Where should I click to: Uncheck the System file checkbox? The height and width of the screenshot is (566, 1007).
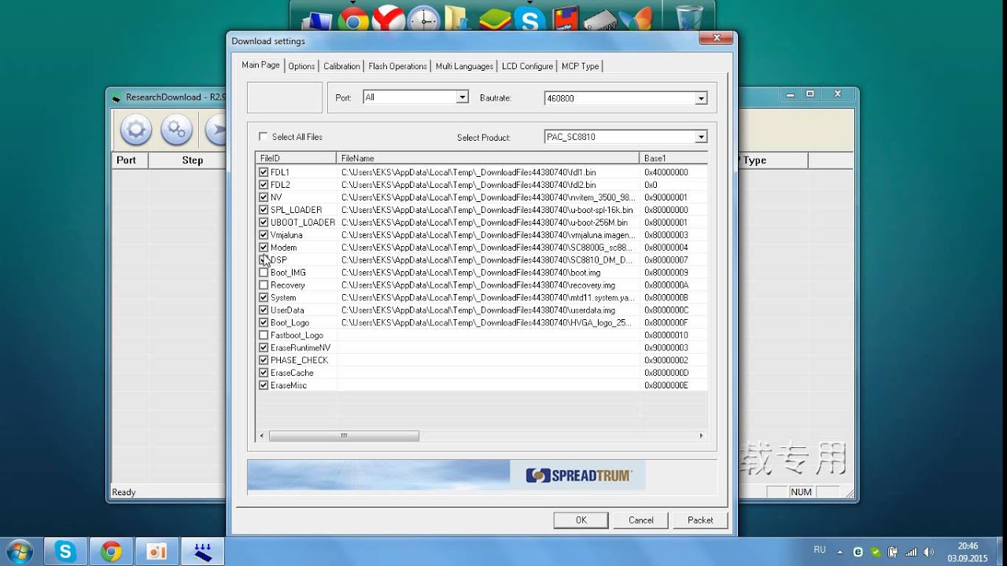click(264, 298)
